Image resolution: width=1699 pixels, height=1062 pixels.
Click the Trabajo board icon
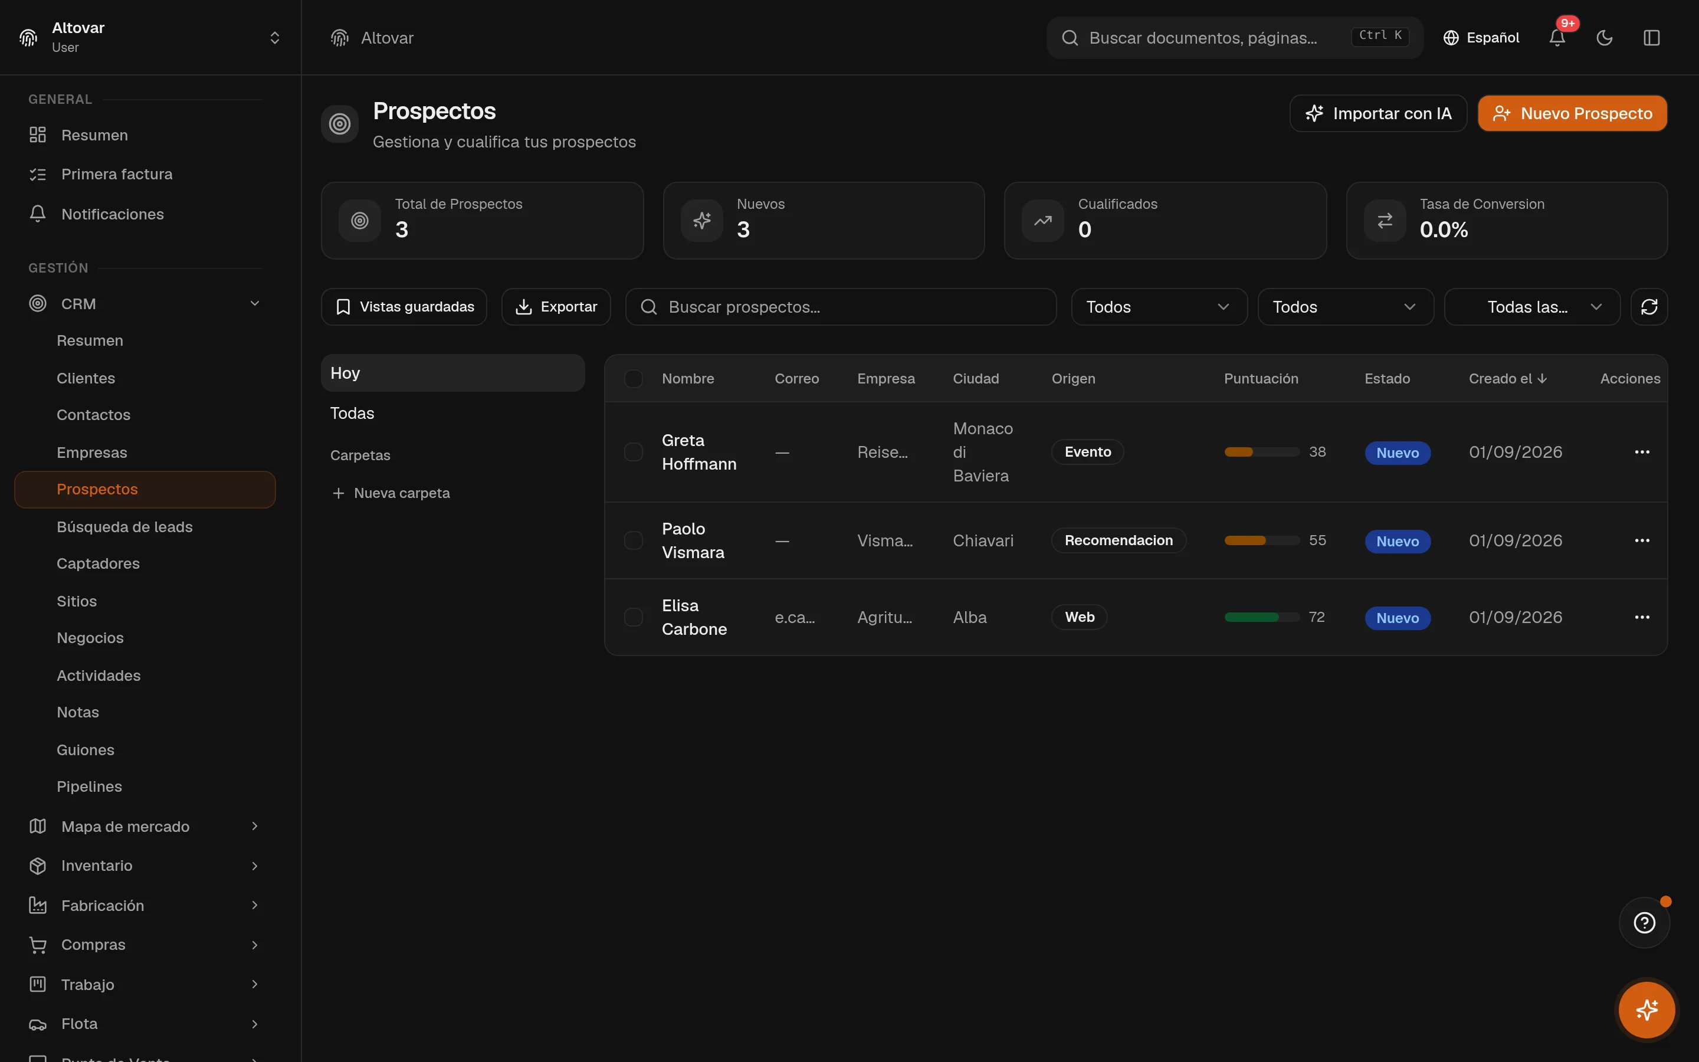coord(38,984)
